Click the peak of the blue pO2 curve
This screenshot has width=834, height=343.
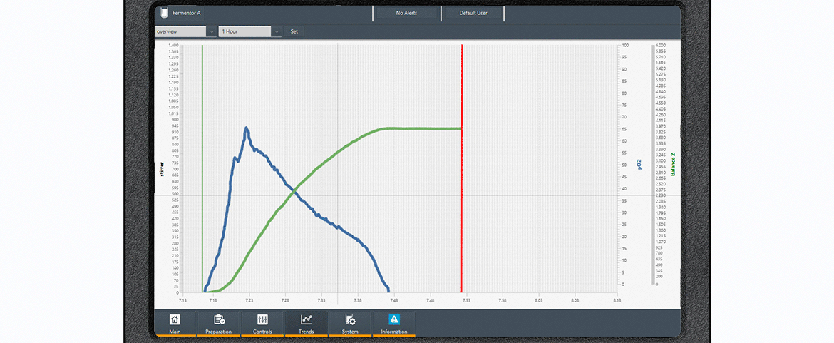point(246,128)
